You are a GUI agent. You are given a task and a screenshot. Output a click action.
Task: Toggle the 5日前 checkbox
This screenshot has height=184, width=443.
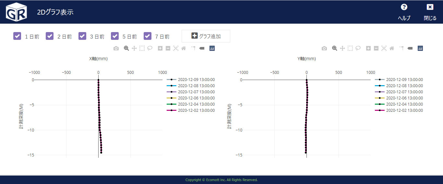pos(115,36)
